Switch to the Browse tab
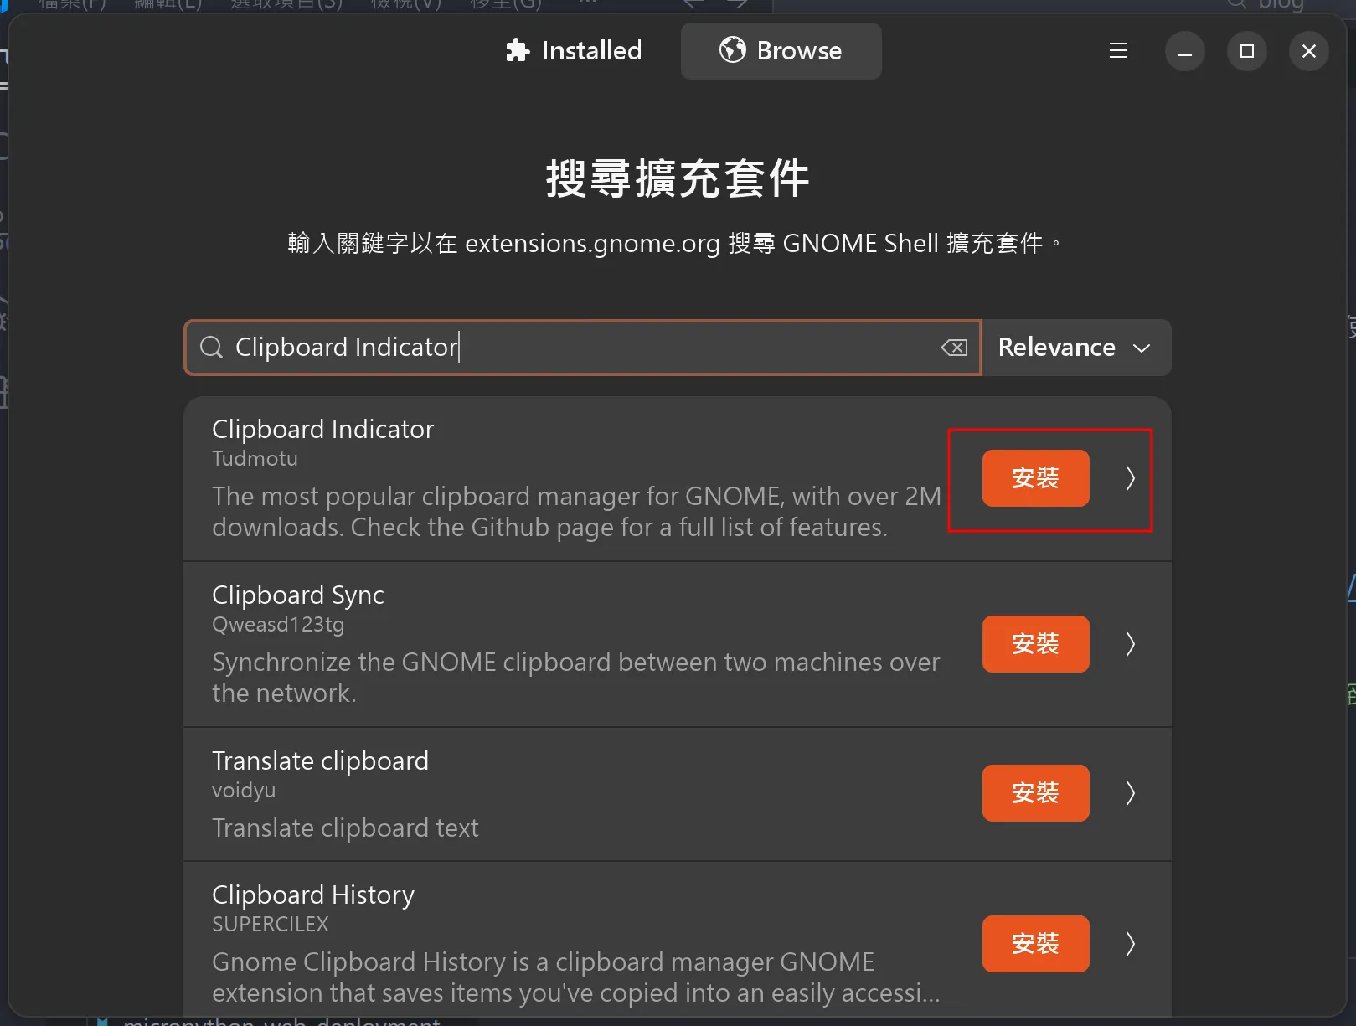The image size is (1356, 1026). point(781,51)
